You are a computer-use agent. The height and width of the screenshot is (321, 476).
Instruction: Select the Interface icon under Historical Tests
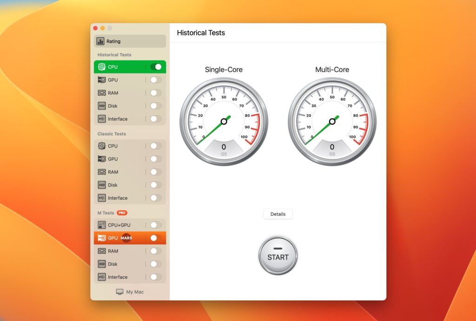point(101,119)
